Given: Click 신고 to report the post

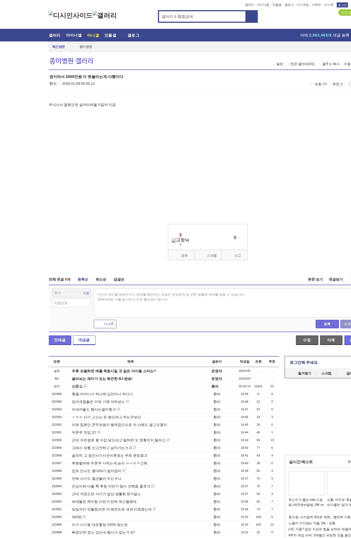Looking at the screenshot, I should pyautogui.click(x=234, y=255).
